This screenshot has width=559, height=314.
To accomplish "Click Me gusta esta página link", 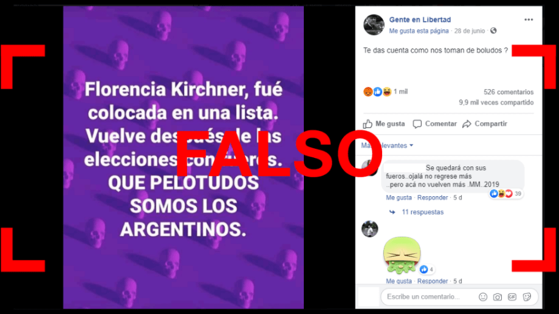I will point(419,31).
